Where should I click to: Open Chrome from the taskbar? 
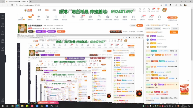point(12,106)
